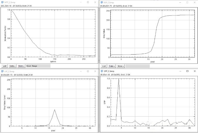
Task: Click the tall SPP peak in the plot
Action: click(119, 79)
